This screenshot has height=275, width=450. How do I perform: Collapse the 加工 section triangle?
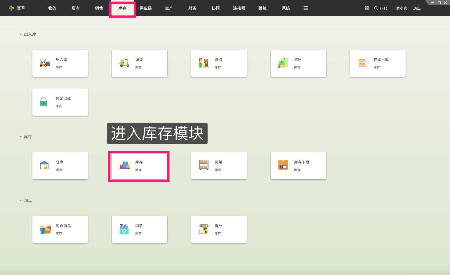20,200
